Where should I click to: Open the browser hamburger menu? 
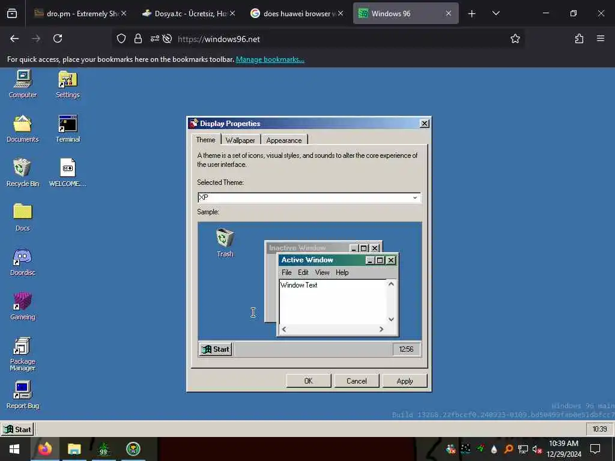(x=601, y=38)
